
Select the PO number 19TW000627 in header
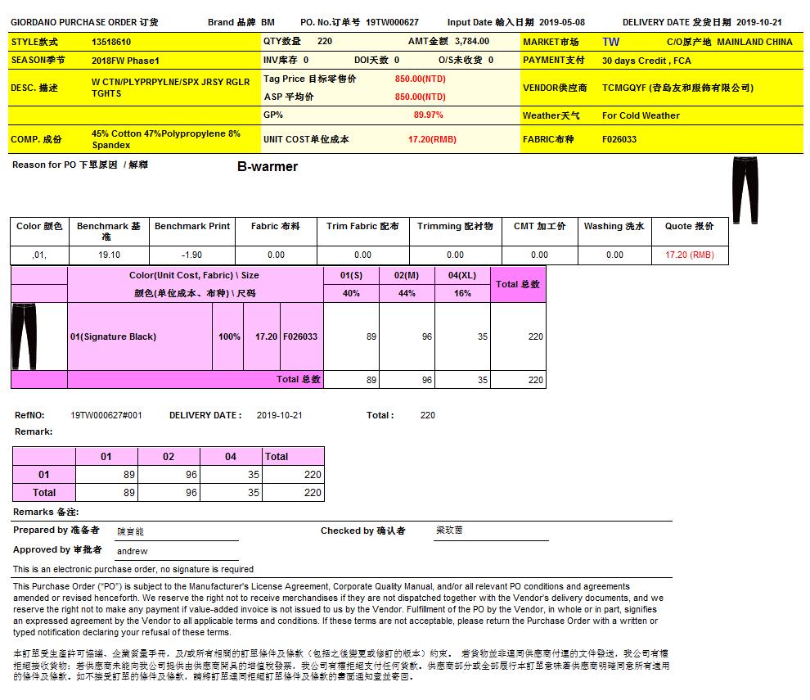tap(392, 22)
